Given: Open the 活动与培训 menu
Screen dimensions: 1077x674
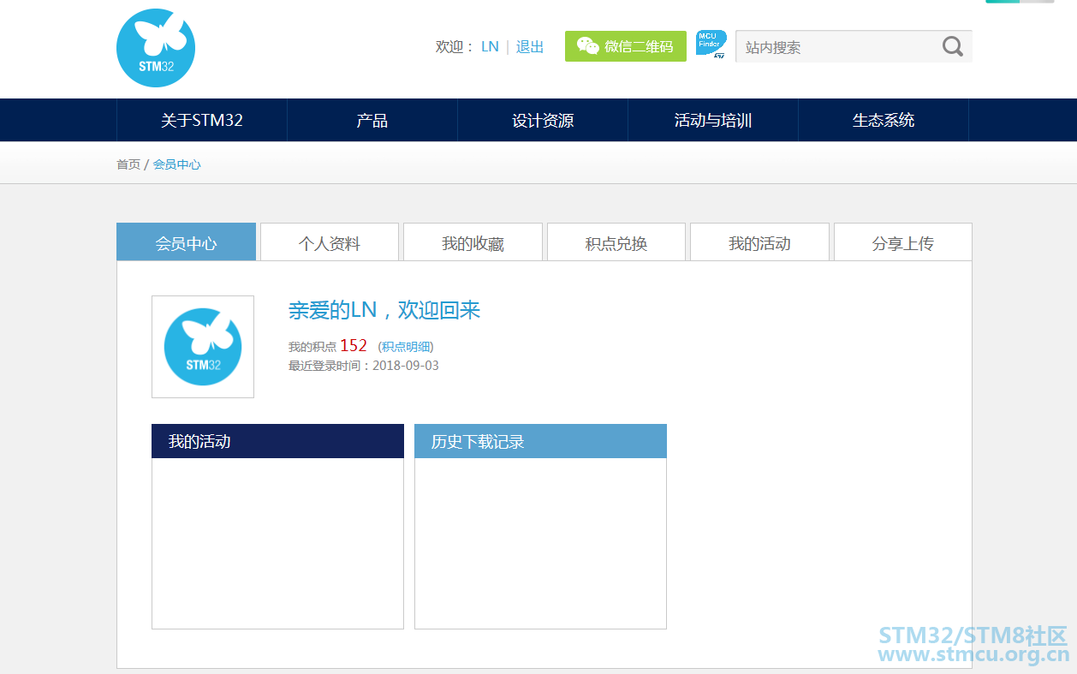Looking at the screenshot, I should tap(713, 120).
